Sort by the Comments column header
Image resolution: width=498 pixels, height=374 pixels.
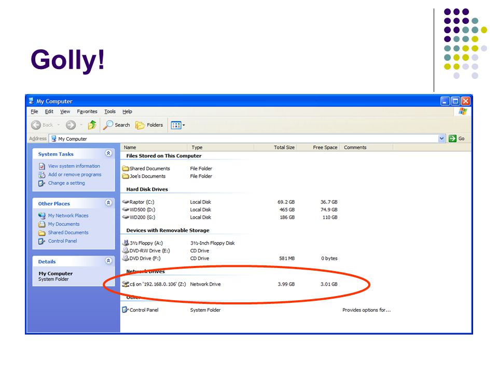coord(366,147)
